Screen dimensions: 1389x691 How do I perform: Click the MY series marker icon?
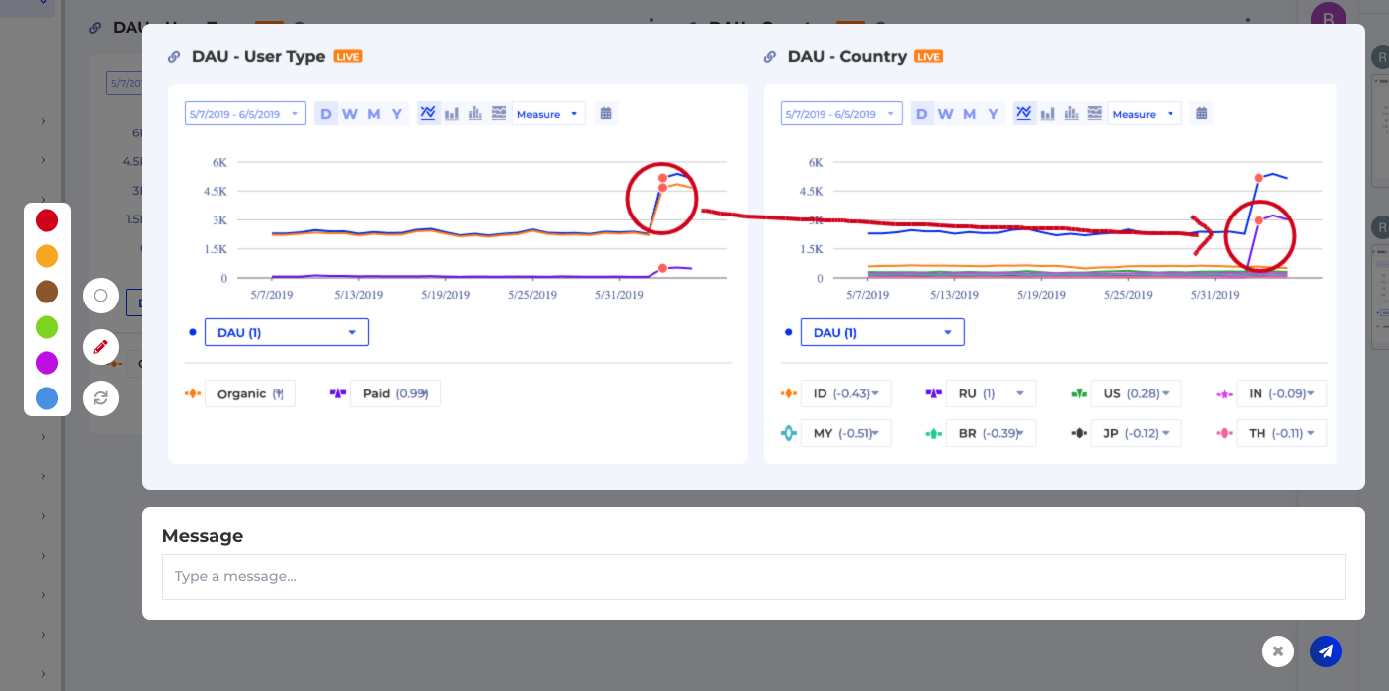pos(789,433)
